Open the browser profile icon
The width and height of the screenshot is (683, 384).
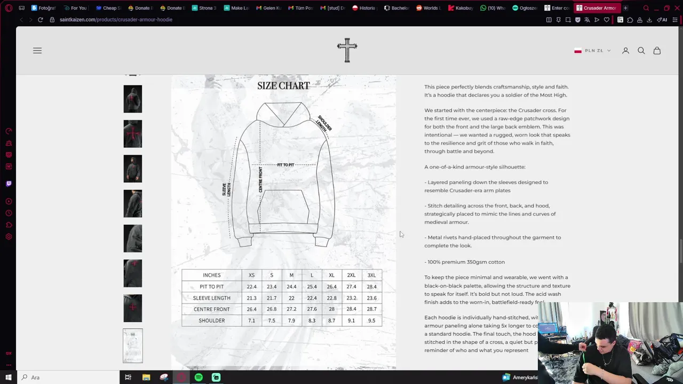click(640, 20)
